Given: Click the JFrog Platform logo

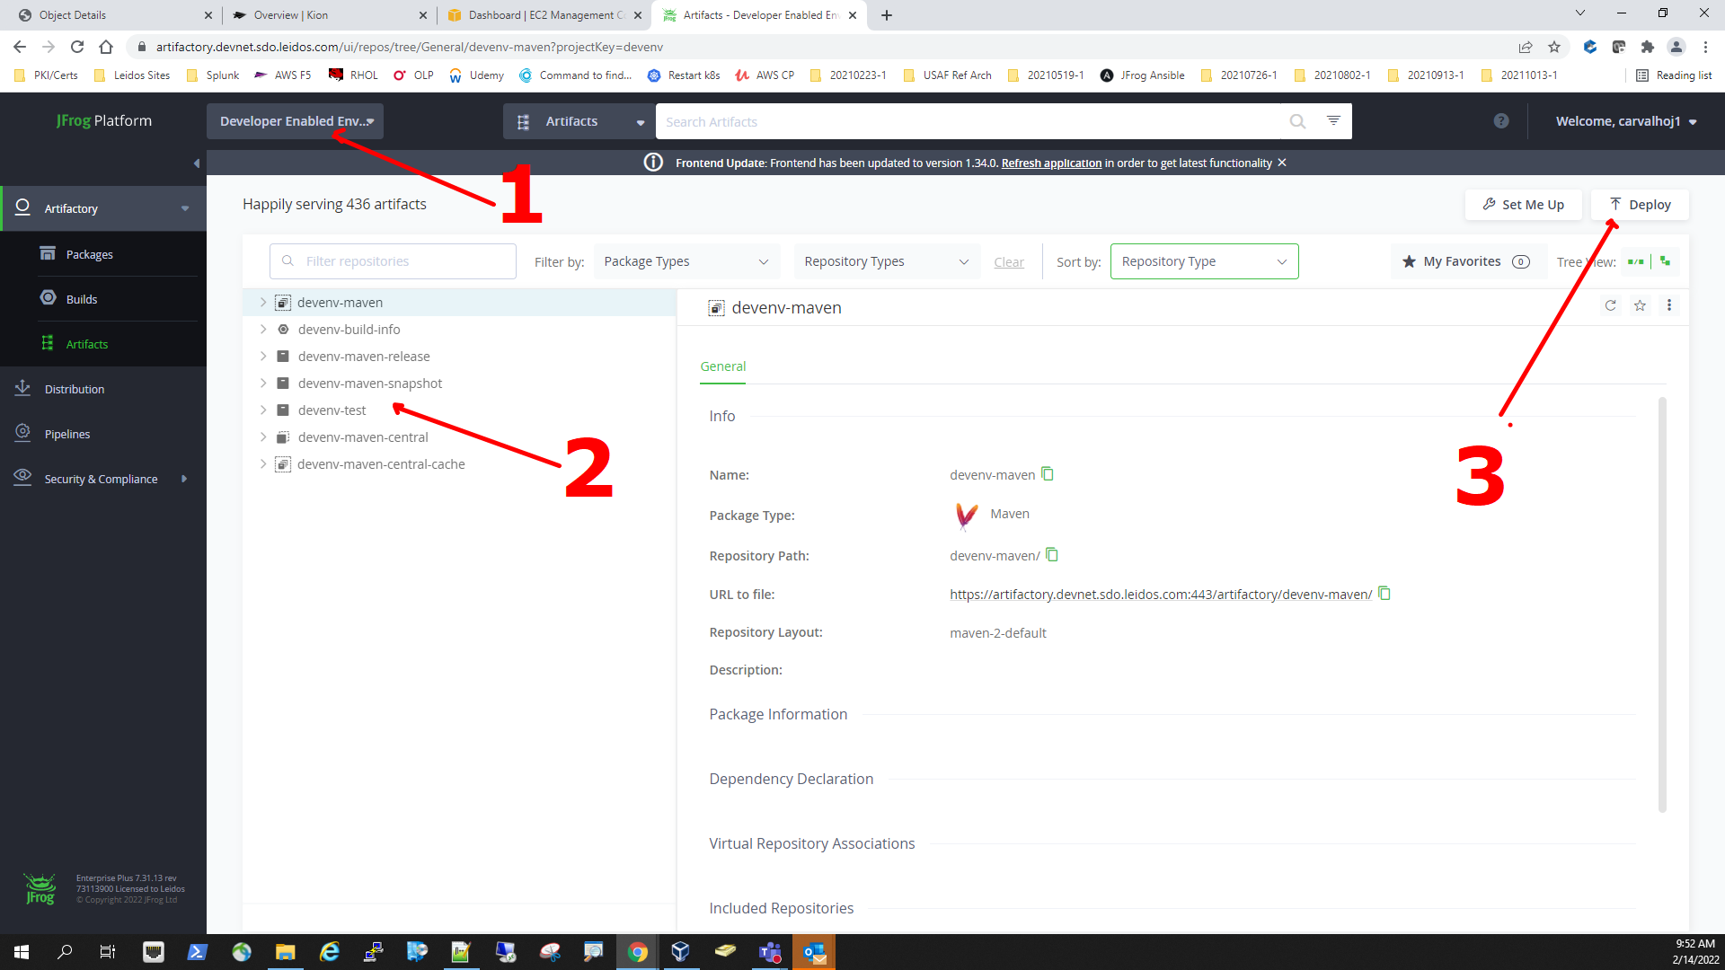Looking at the screenshot, I should [103, 120].
